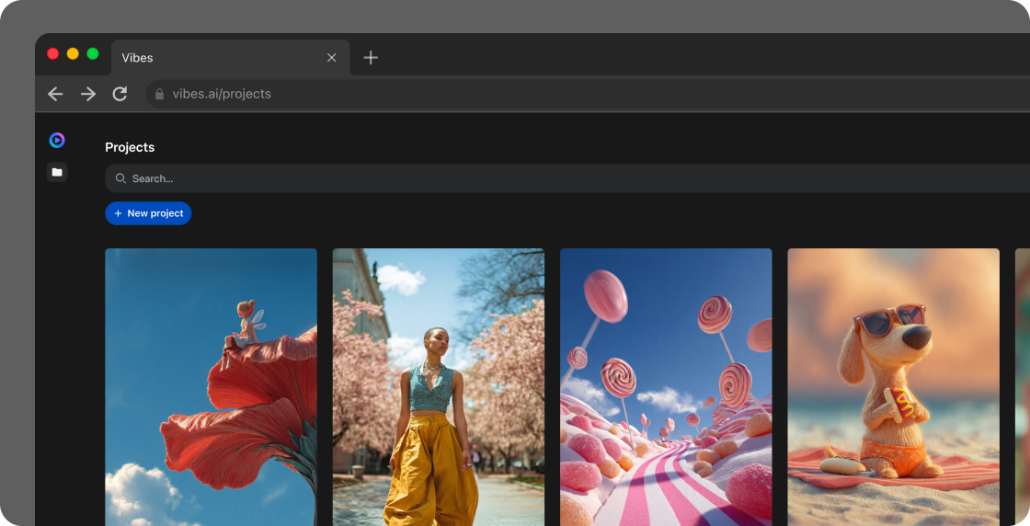Create a new project
The image size is (1030, 526).
point(148,213)
